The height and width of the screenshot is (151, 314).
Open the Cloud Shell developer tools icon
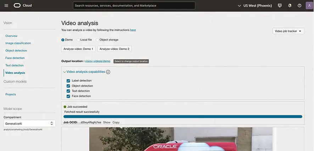coord(280,6)
